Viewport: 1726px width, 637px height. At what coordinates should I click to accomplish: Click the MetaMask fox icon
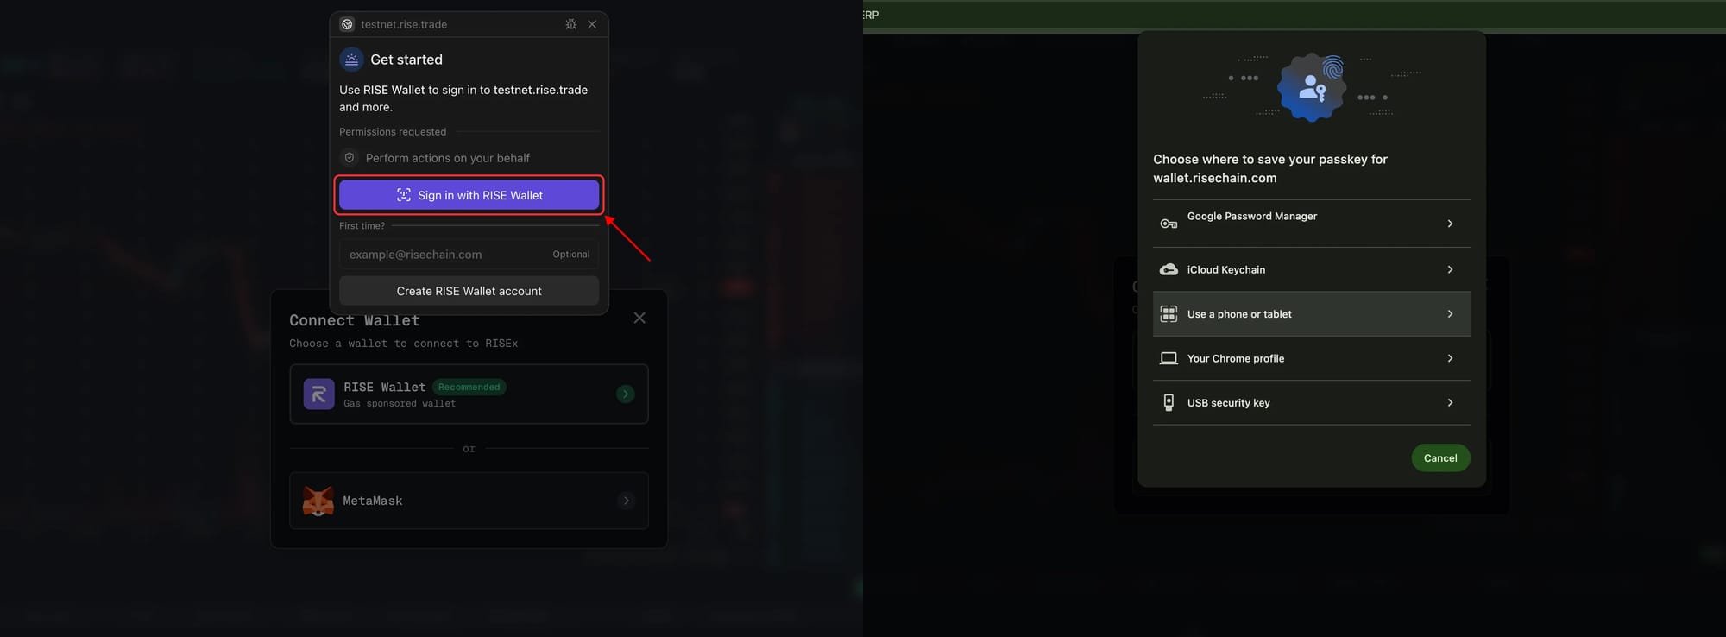point(318,501)
